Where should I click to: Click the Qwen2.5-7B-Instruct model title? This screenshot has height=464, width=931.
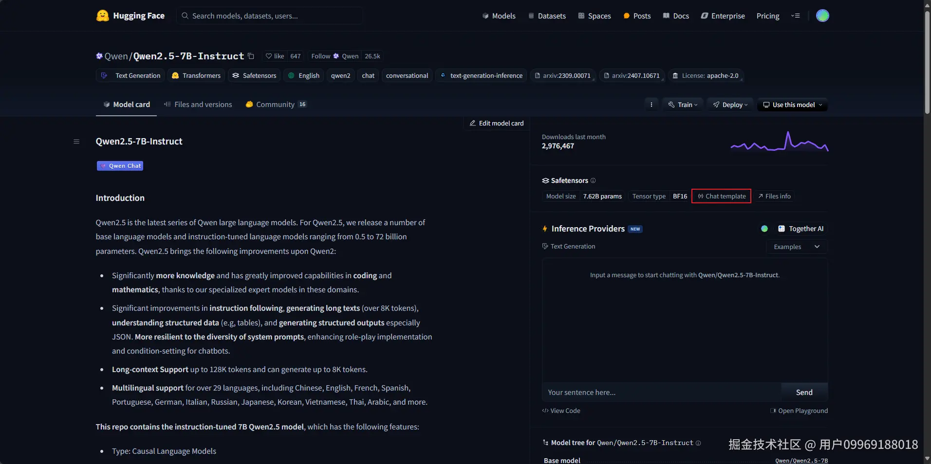coord(188,56)
